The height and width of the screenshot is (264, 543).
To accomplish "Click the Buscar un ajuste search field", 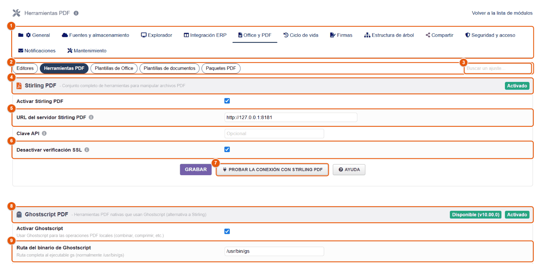I will pos(497,68).
